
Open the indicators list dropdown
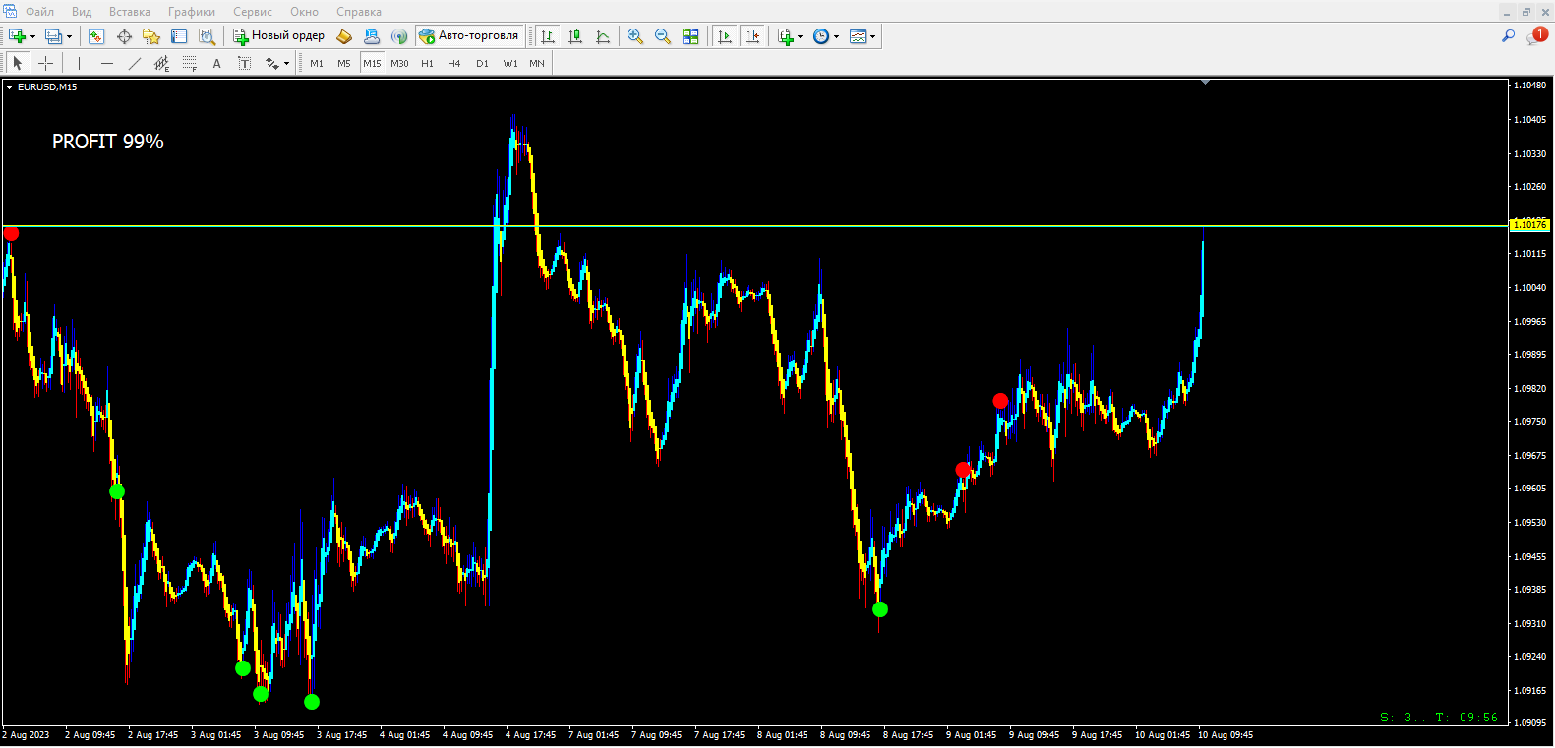click(x=790, y=36)
